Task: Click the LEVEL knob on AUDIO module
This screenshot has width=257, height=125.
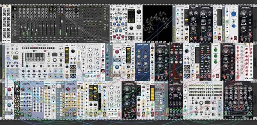Action: (x=131, y=28)
